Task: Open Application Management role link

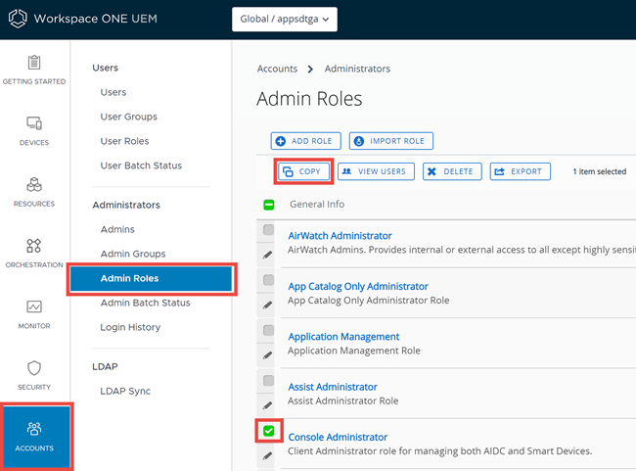Action: point(343,337)
